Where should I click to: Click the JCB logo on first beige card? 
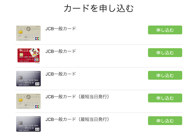(37, 39)
